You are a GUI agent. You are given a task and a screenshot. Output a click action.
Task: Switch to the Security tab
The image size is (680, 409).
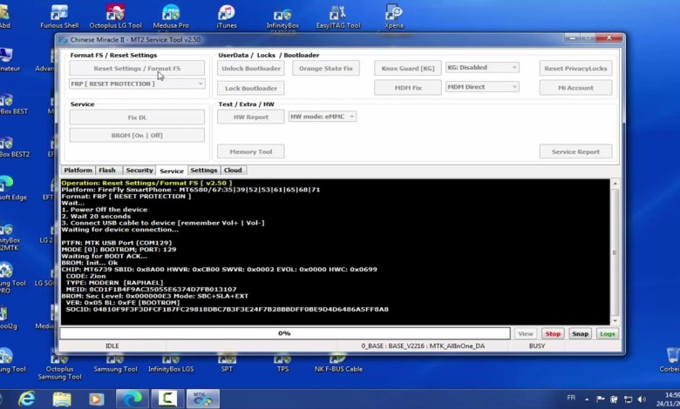point(139,171)
